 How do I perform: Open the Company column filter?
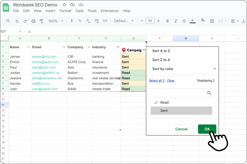point(89,47)
